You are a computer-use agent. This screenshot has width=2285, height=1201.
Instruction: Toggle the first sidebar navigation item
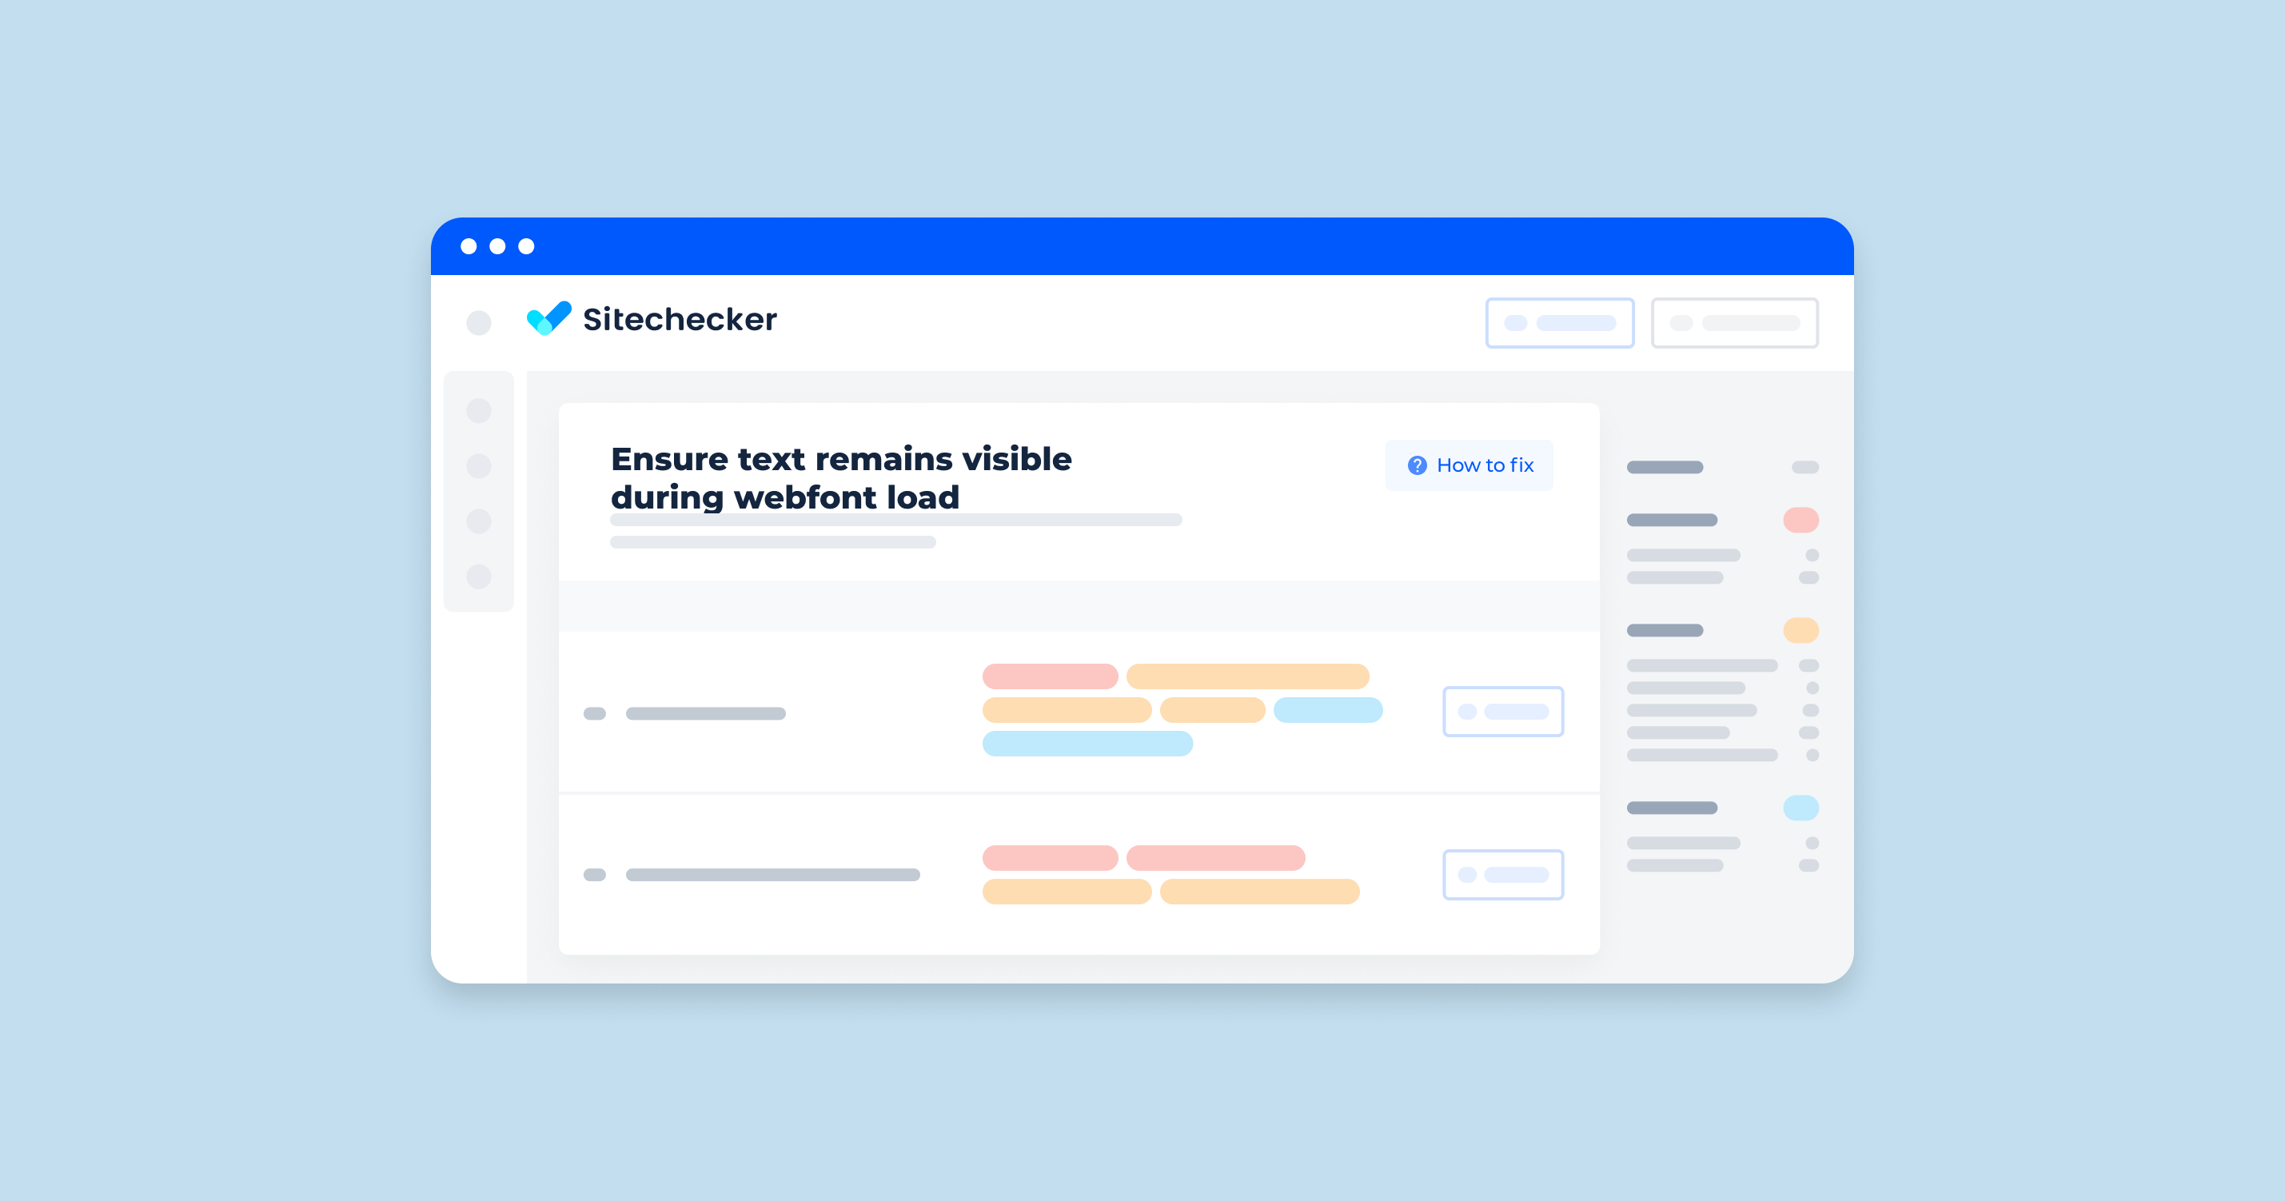[481, 411]
